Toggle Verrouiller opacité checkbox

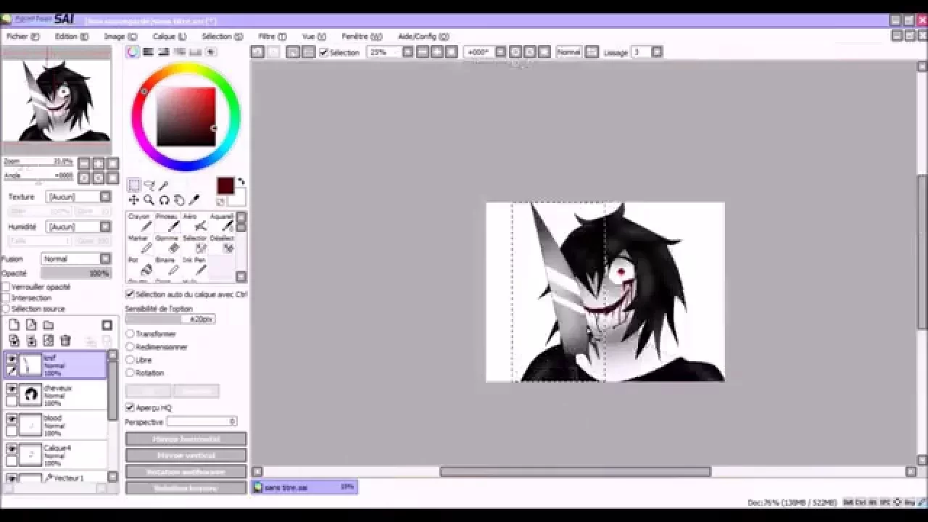pos(6,287)
